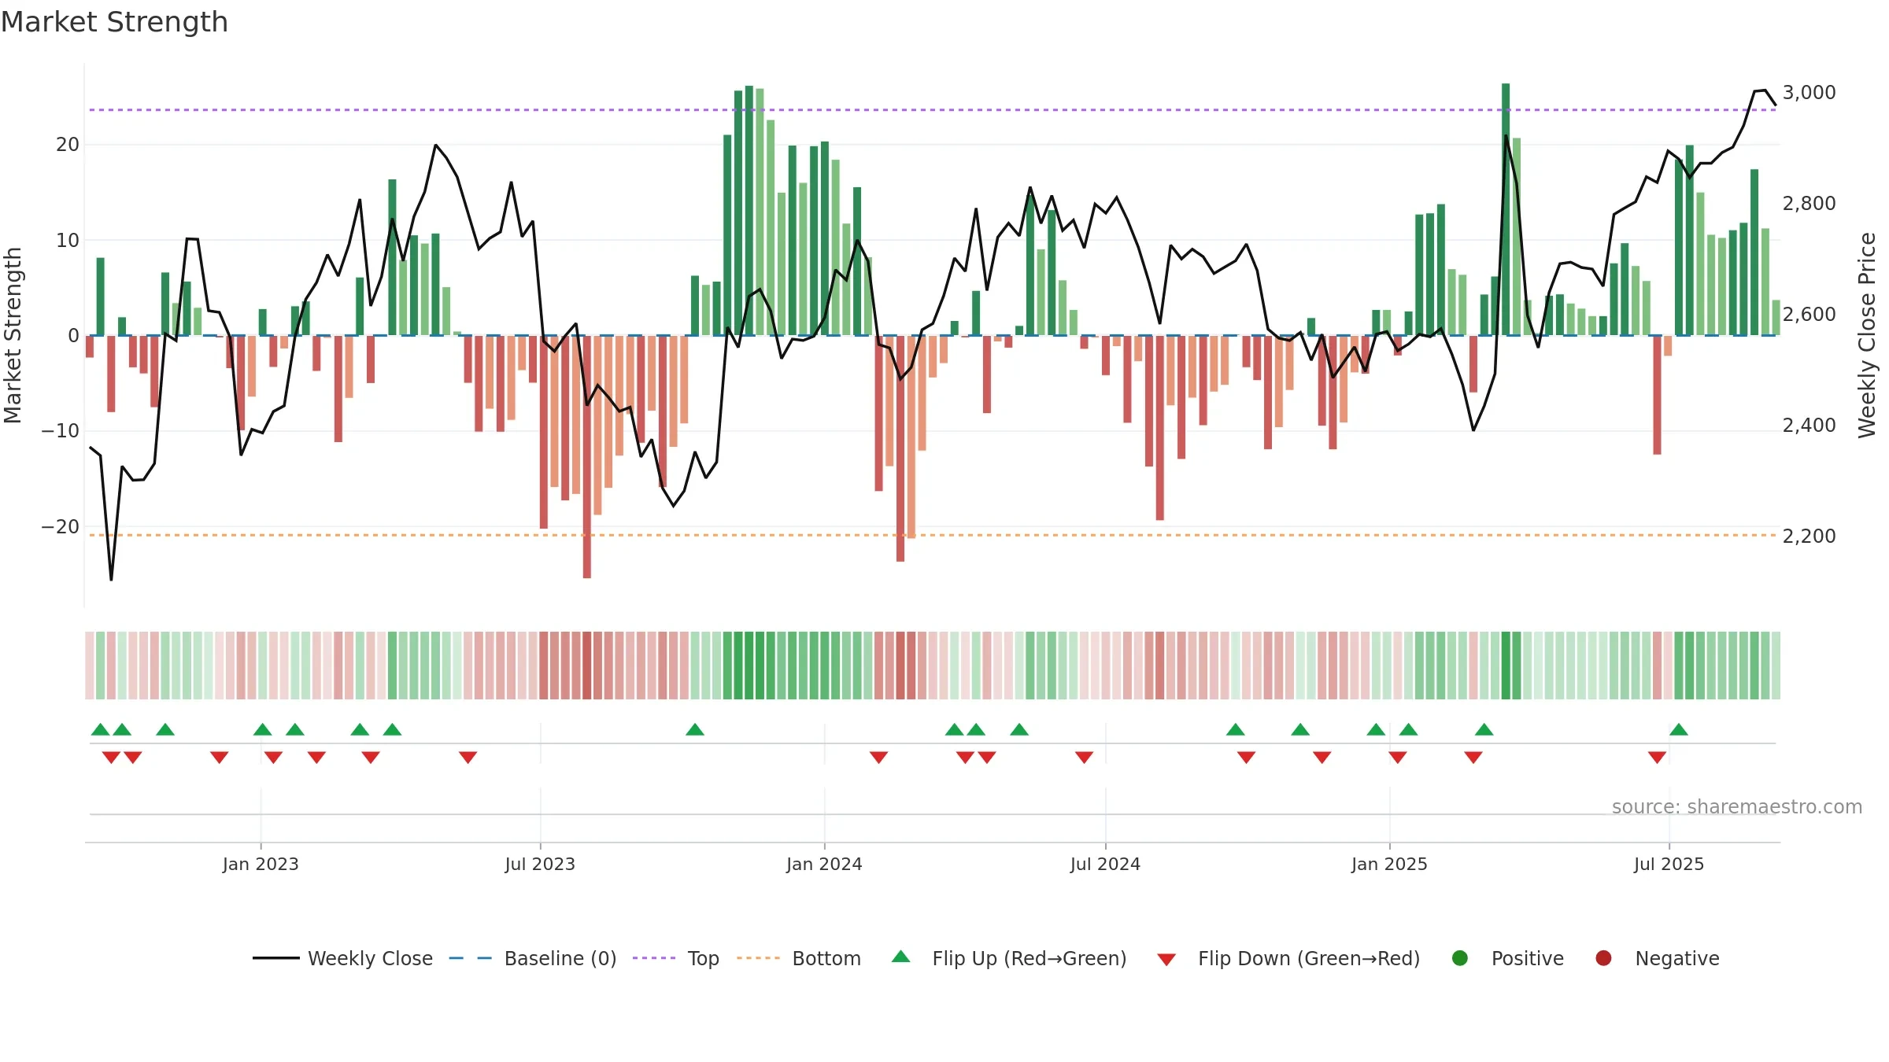This screenshot has width=1889, height=1062.
Task: Click the tallest red bar below the Bottom line
Action: pos(586,456)
